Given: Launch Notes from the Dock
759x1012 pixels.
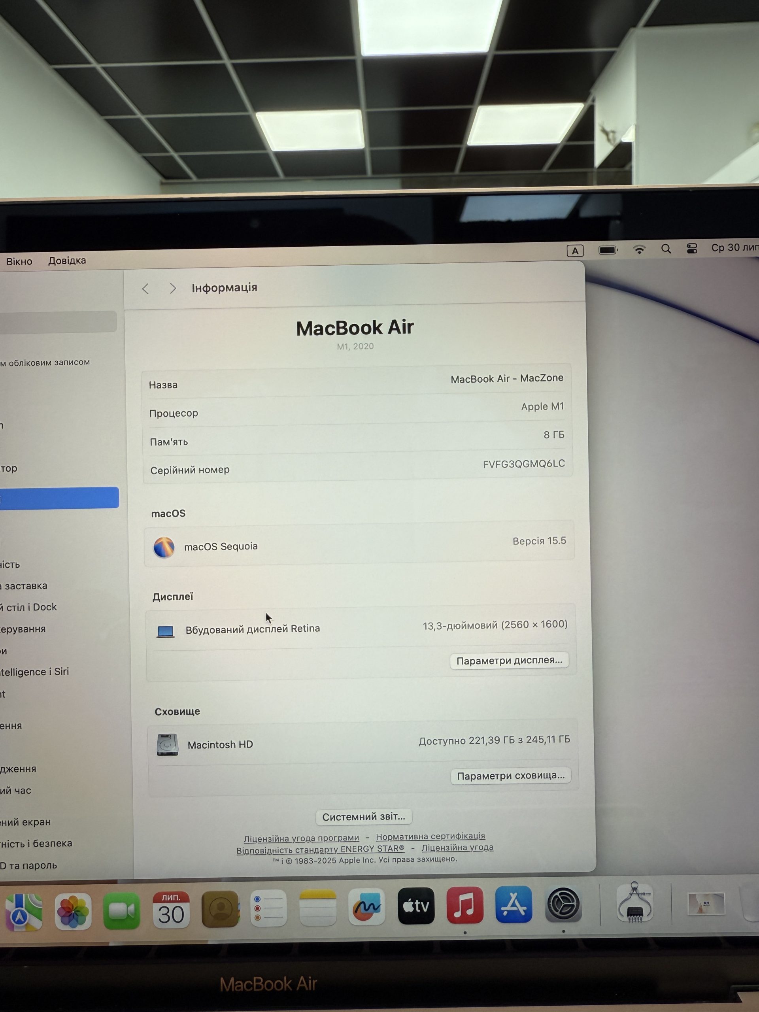Looking at the screenshot, I should (x=317, y=907).
